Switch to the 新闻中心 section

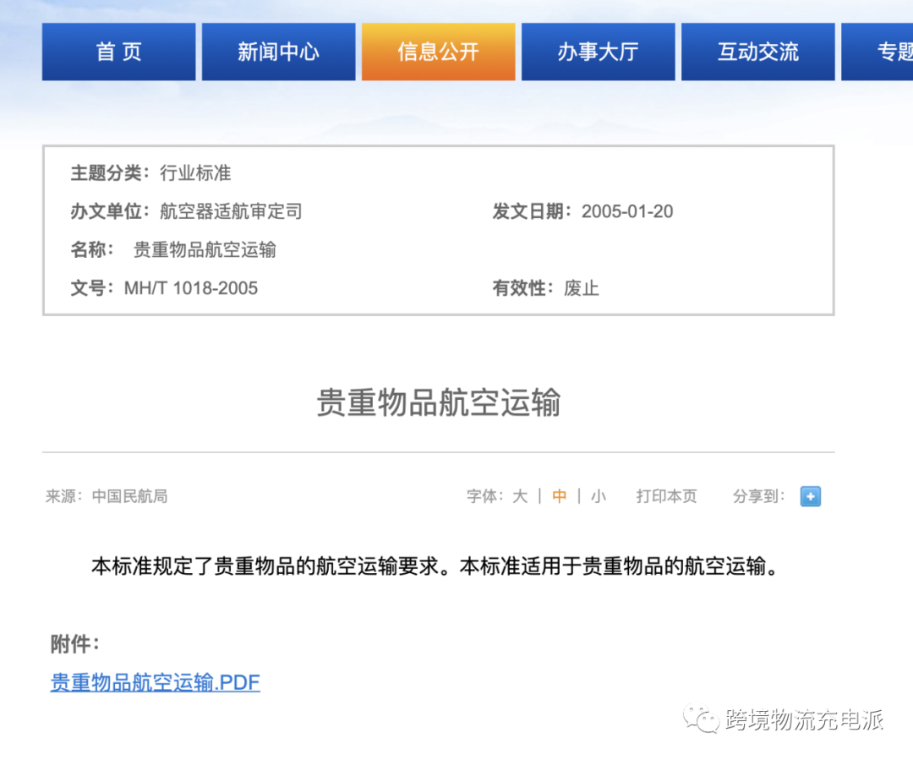pyautogui.click(x=278, y=51)
